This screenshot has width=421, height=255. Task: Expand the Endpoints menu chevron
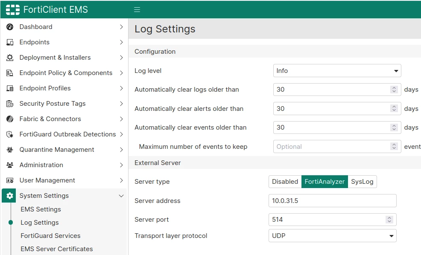[x=121, y=42]
